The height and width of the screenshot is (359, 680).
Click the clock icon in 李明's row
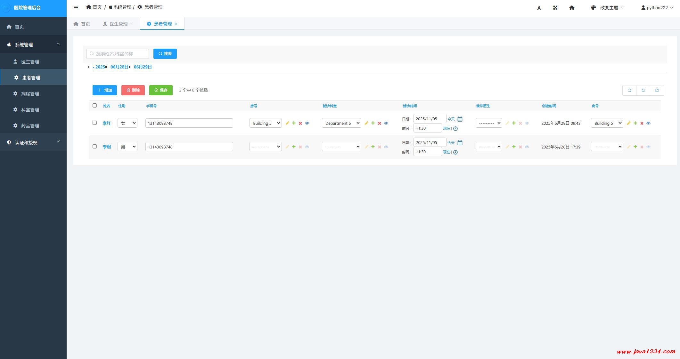455,152
